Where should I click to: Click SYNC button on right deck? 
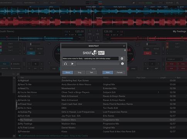(133, 69)
